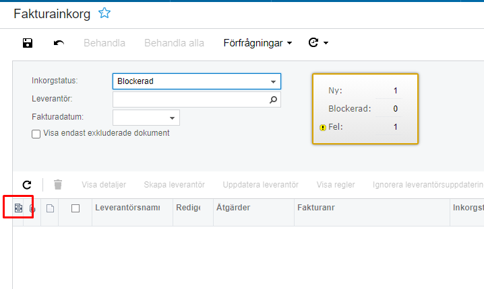
Task: Sort by Leverantörsnamn column header
Action: [127, 208]
